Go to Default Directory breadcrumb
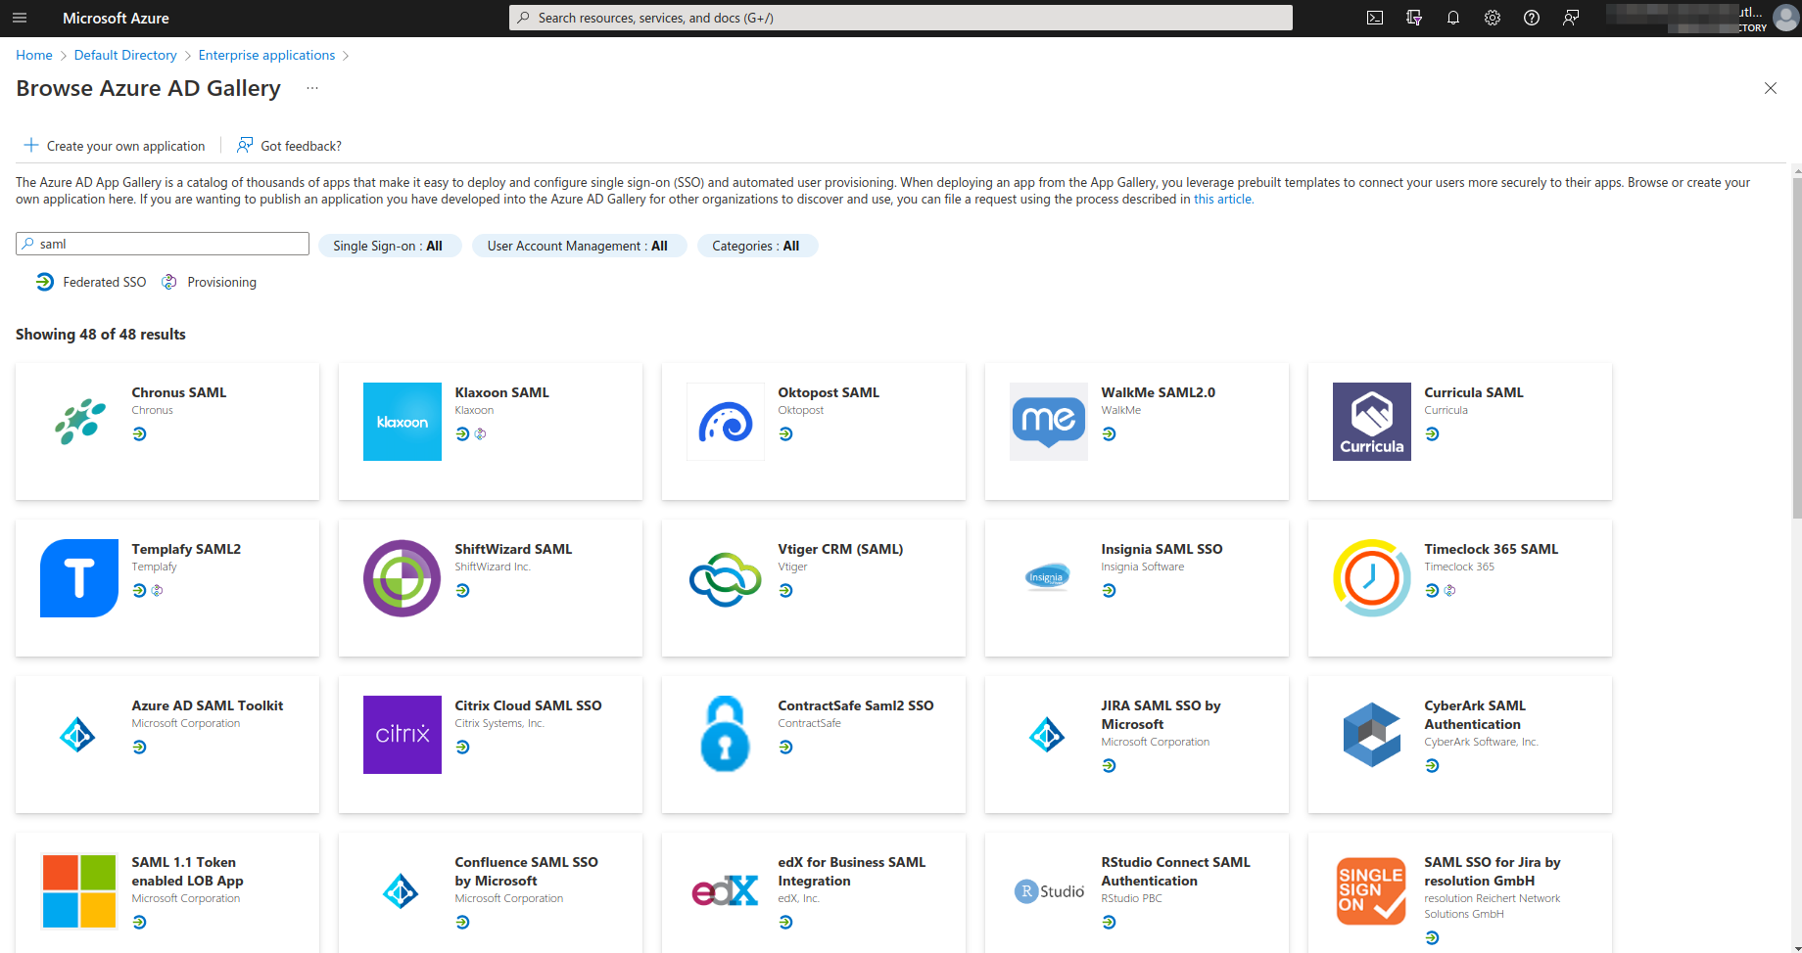The width and height of the screenshot is (1802, 953). (x=124, y=55)
